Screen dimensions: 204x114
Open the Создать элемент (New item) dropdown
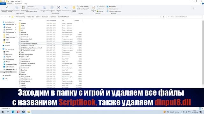(x=83, y=6)
